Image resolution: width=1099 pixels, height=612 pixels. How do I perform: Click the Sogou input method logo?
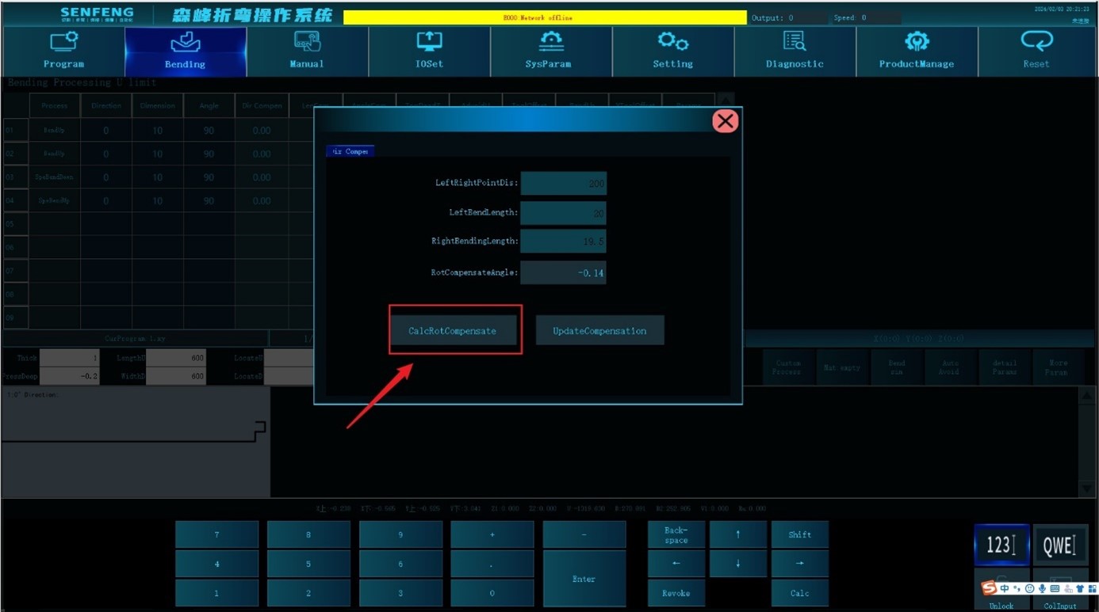989,588
